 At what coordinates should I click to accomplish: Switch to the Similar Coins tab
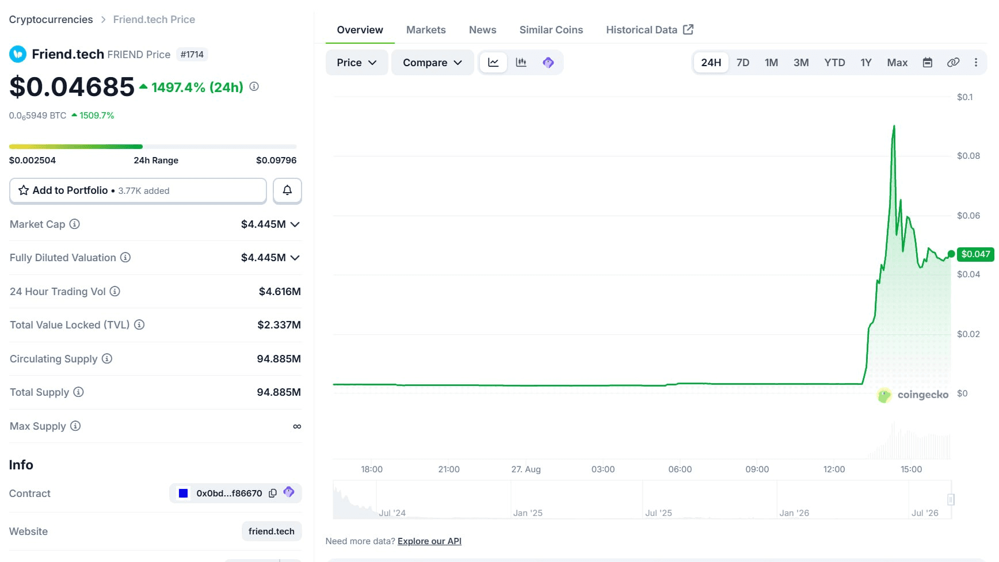coord(551,30)
